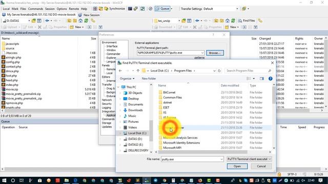Select Local Disk (C:) in navigation pane
Image resolution: width=328 pixels, height=184 pixels.
137,133
